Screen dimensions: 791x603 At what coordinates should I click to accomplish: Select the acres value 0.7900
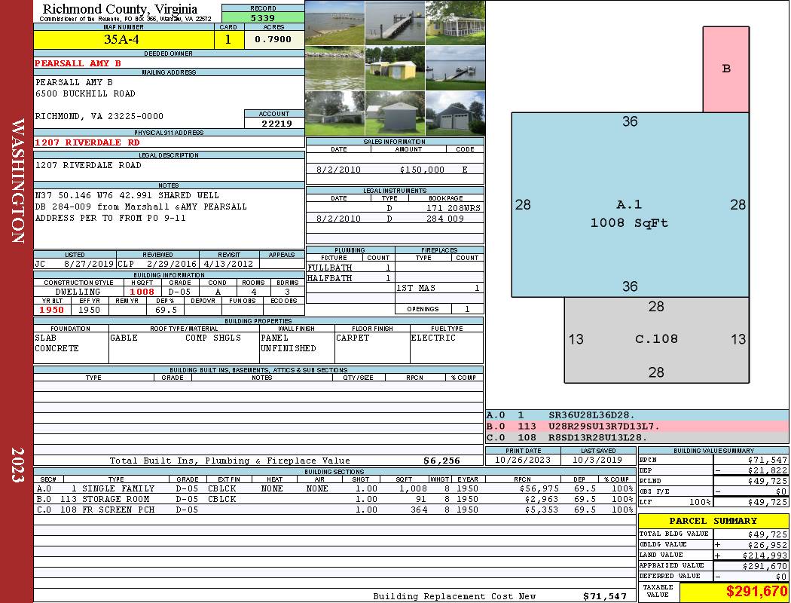pyautogui.click(x=273, y=39)
